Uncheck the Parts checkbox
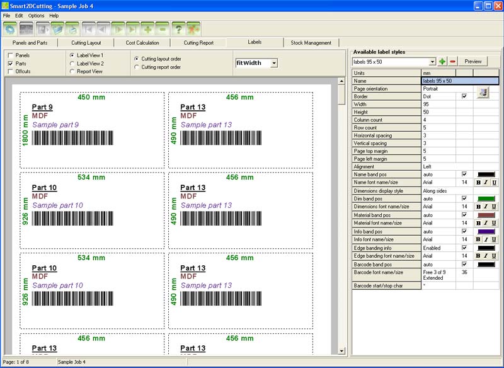The height and width of the screenshot is (368, 504). coord(11,64)
